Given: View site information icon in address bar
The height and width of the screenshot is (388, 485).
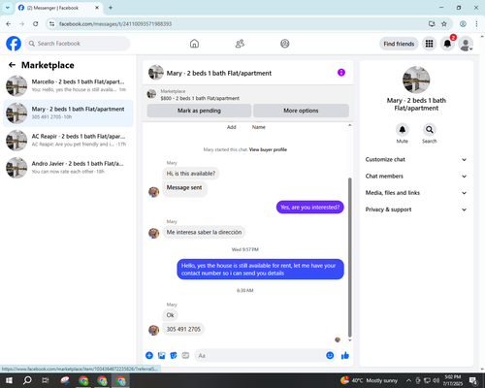Looking at the screenshot, I should tap(52, 24).
